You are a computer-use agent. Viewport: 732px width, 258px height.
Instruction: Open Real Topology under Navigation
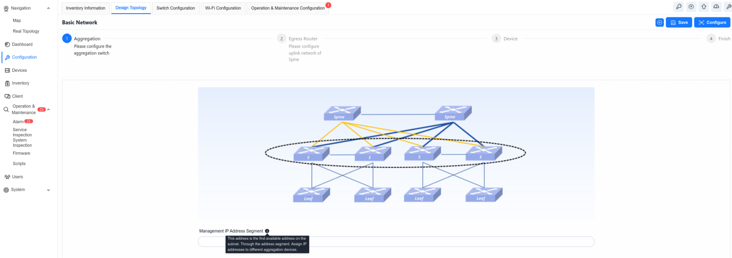pyautogui.click(x=26, y=31)
